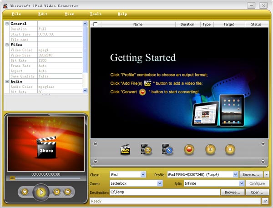
Task: Click the Destination path input field
Action: pyautogui.click(x=165, y=192)
